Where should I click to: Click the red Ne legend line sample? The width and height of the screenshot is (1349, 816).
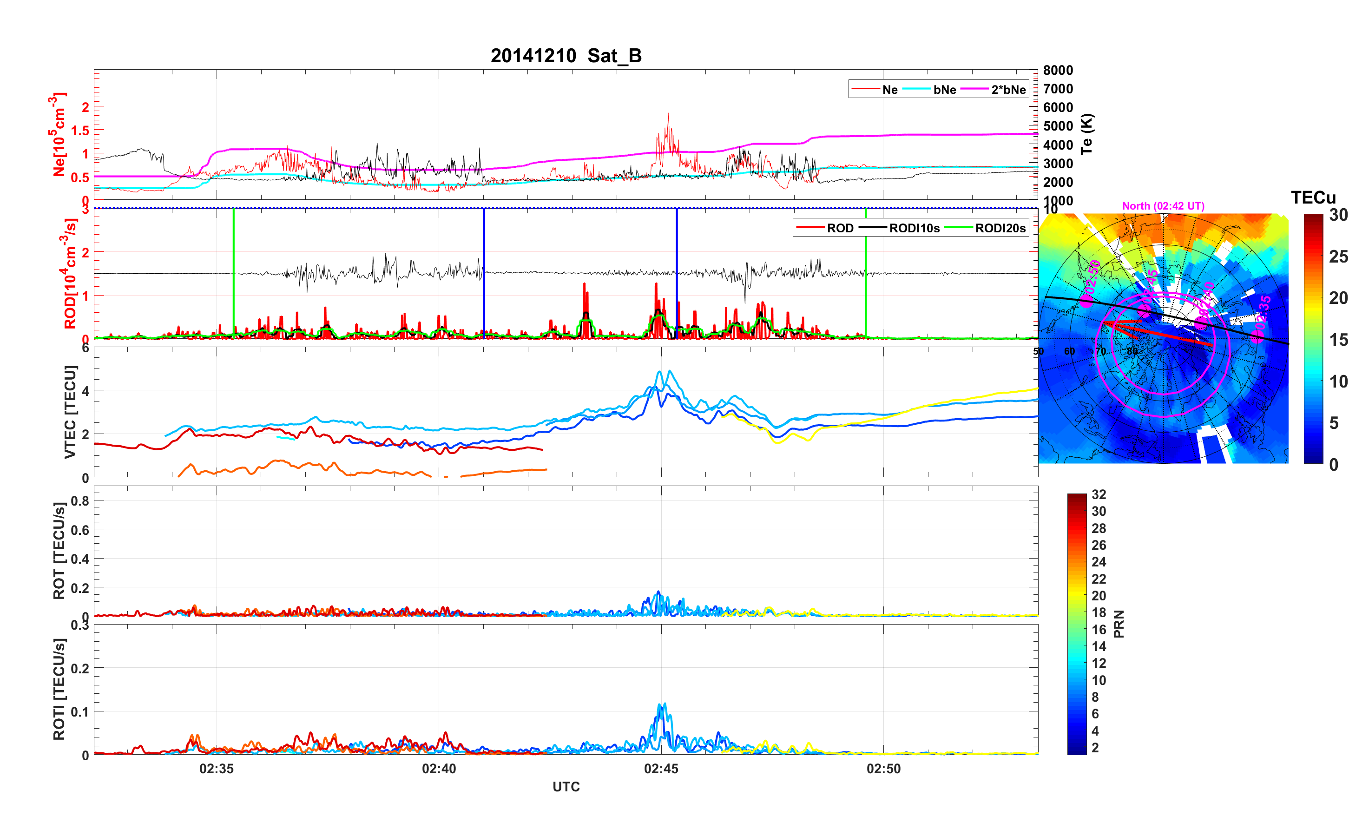(x=866, y=89)
